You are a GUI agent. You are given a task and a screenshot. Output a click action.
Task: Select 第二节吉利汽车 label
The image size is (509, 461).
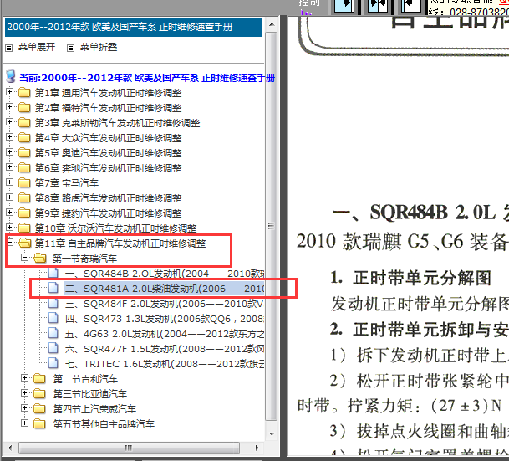[85, 379]
